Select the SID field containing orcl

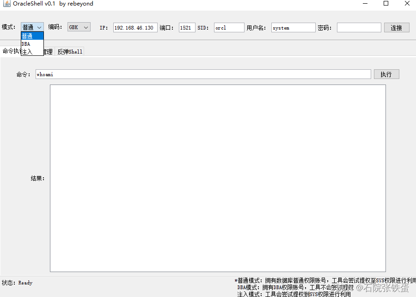pos(228,27)
